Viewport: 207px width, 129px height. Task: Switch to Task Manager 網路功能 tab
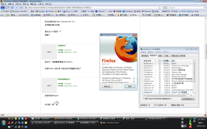175,56
